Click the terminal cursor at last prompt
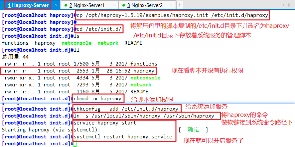Viewport: 295px width, 147px height. [75, 144]
